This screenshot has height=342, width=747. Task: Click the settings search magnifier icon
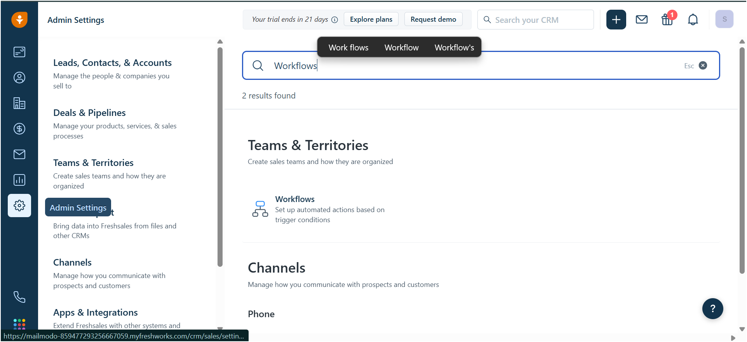[x=258, y=66]
